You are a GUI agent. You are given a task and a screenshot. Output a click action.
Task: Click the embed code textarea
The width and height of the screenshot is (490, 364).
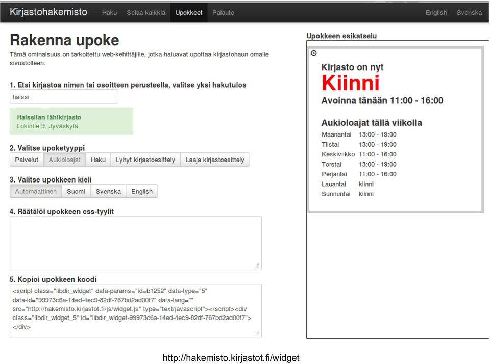click(136, 311)
